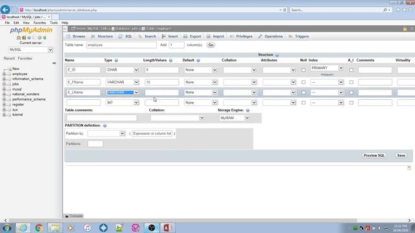
Task: Click the horizontal scrollbar at page bottom
Action: 183,220
